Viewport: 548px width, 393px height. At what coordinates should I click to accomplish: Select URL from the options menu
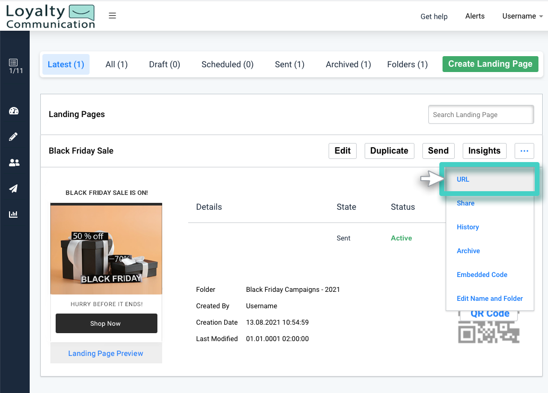click(x=463, y=179)
